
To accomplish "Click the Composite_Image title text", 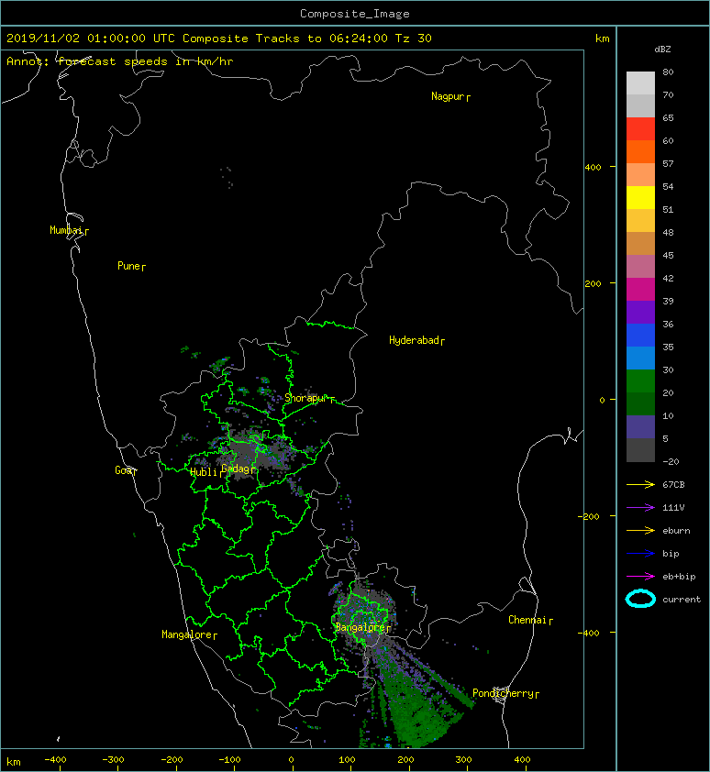I will (x=355, y=14).
